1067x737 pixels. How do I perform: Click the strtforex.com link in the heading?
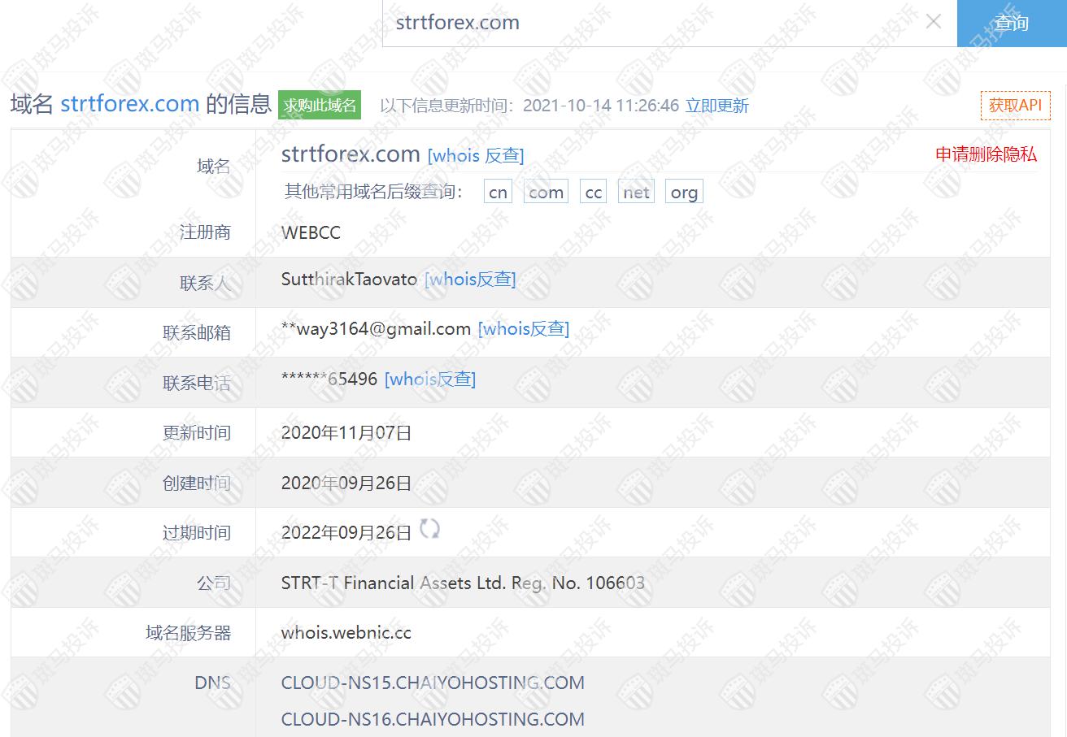click(x=130, y=104)
